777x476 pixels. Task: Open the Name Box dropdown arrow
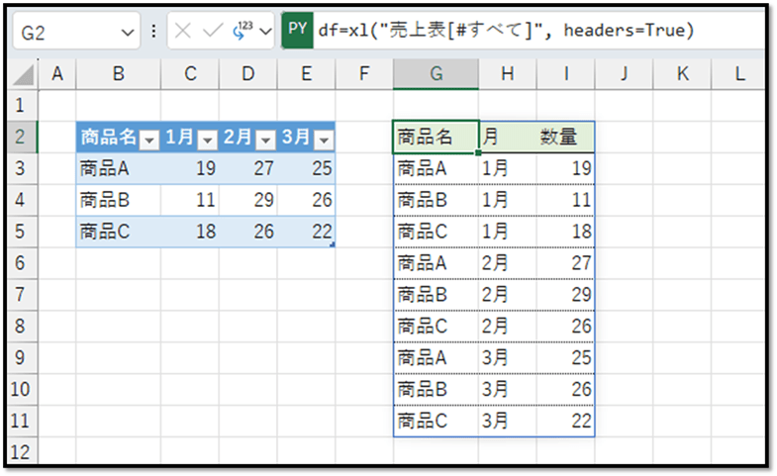pyautogui.click(x=128, y=32)
